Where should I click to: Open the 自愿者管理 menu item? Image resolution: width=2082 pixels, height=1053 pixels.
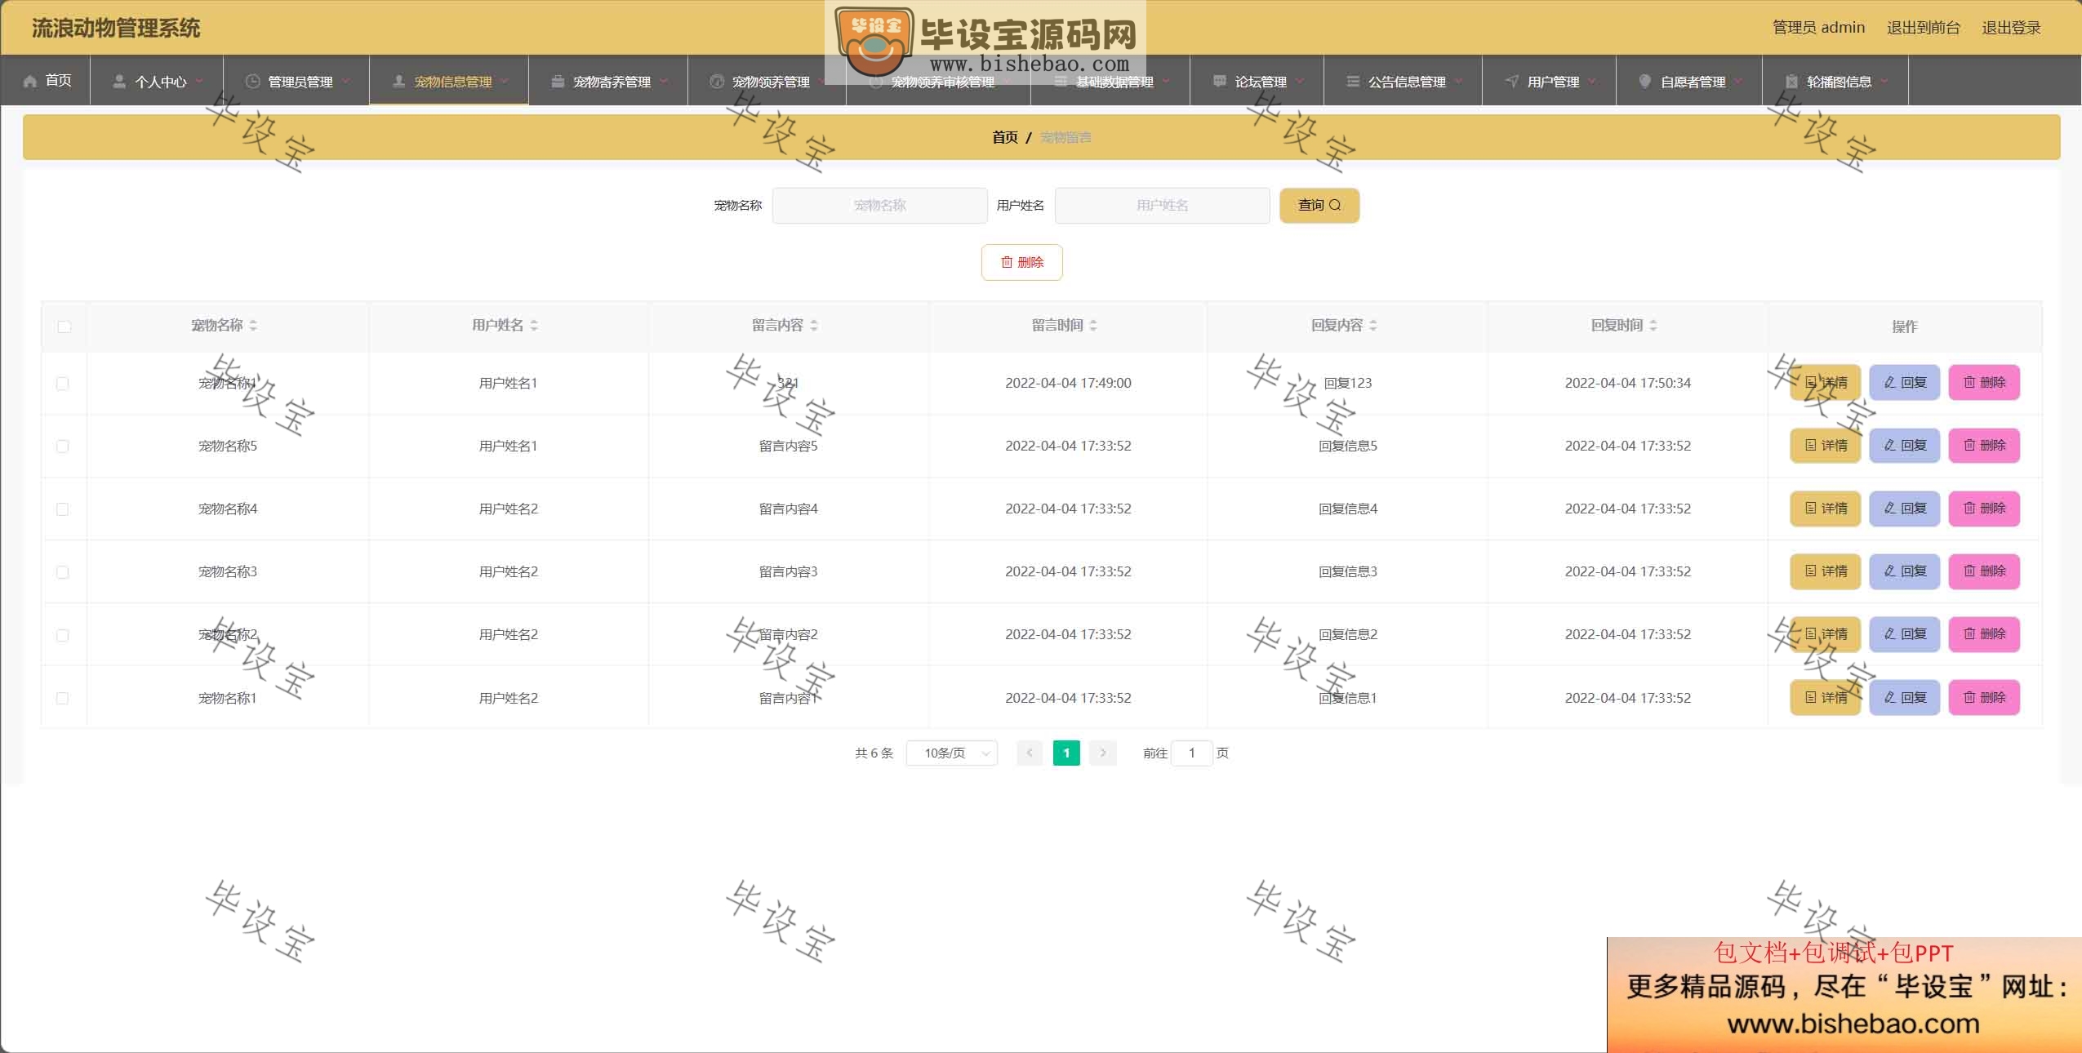[1689, 81]
